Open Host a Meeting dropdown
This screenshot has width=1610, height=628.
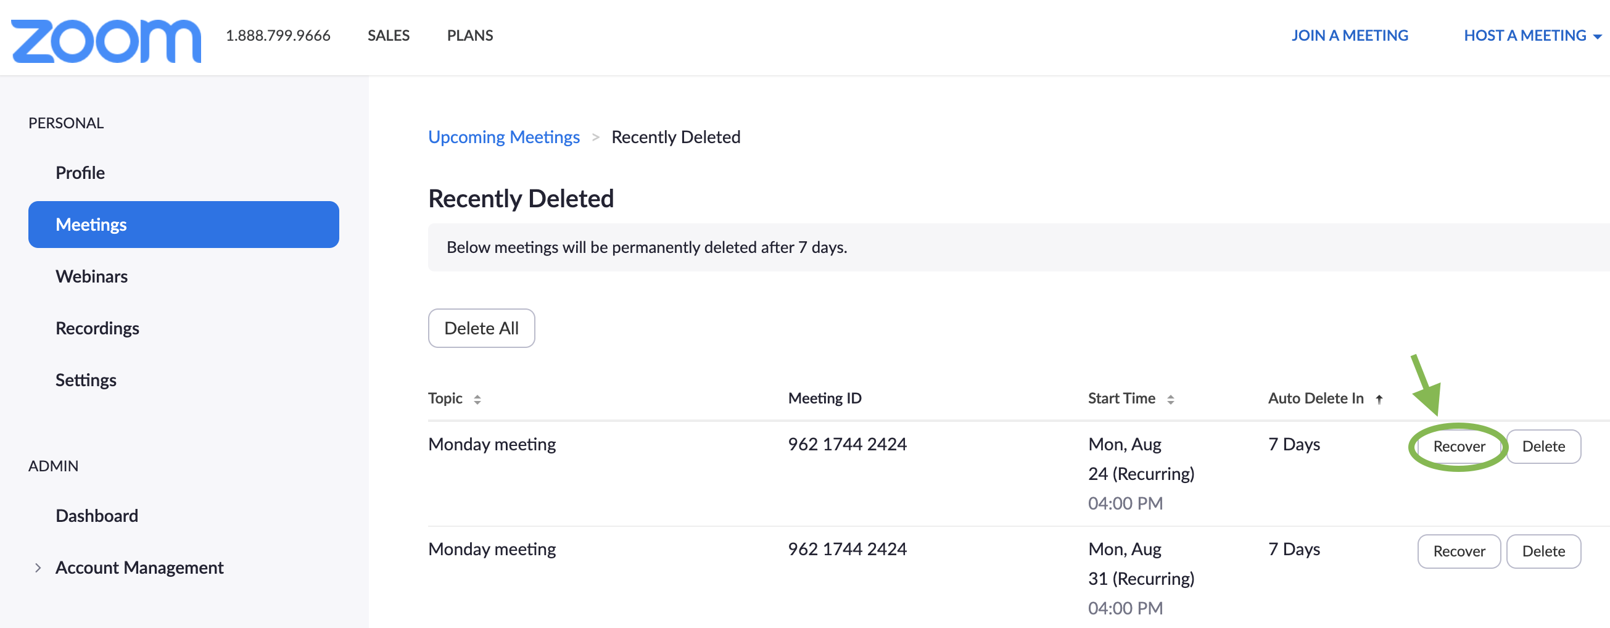(x=1532, y=36)
